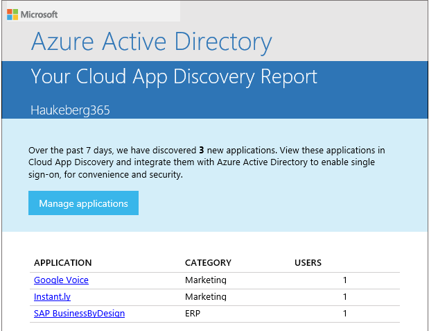Click the Microsoft wordmark text
The image size is (429, 331).
coord(40,14)
